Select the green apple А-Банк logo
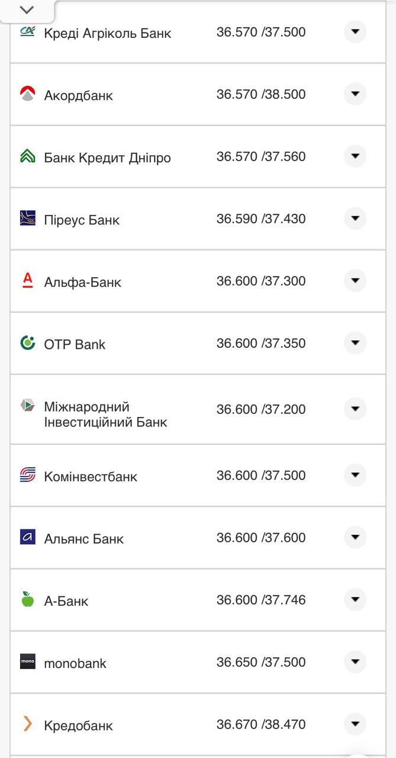This screenshot has height=758, width=396. point(28,599)
